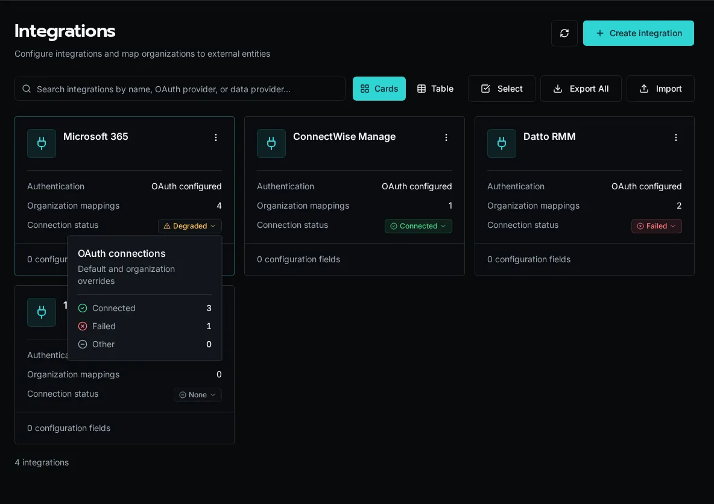
Task: Click the ConnectWise Manage card title
Action: [344, 137]
